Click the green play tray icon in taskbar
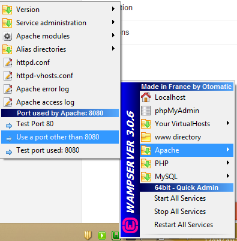 [x=102, y=236]
